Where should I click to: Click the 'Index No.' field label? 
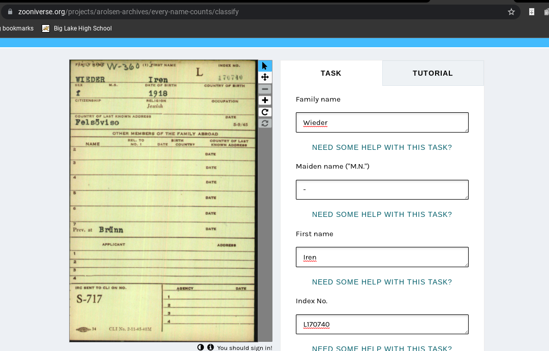click(312, 301)
